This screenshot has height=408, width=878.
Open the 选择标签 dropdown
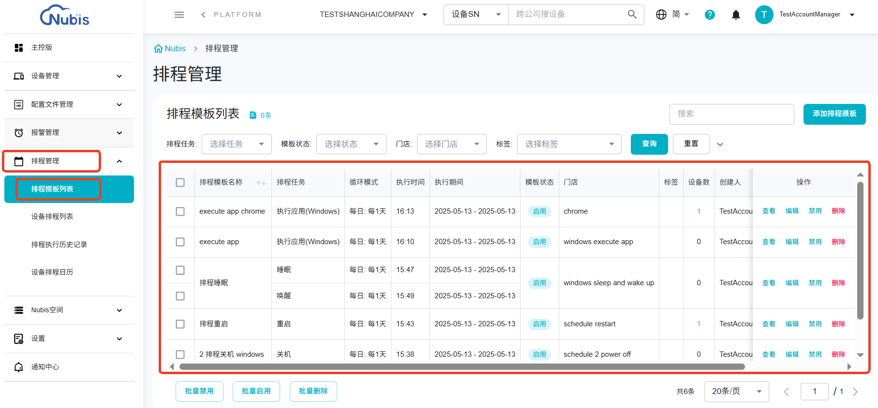coord(569,144)
